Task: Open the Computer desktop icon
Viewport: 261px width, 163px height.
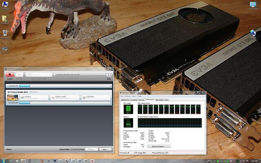Action: click(6, 4)
